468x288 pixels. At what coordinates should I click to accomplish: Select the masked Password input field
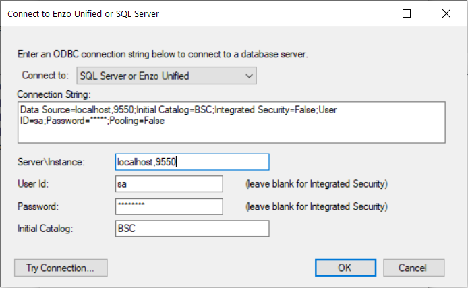169,206
